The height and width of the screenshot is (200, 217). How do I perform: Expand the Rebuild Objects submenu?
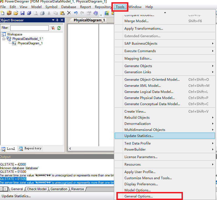pyautogui.click(x=165, y=117)
